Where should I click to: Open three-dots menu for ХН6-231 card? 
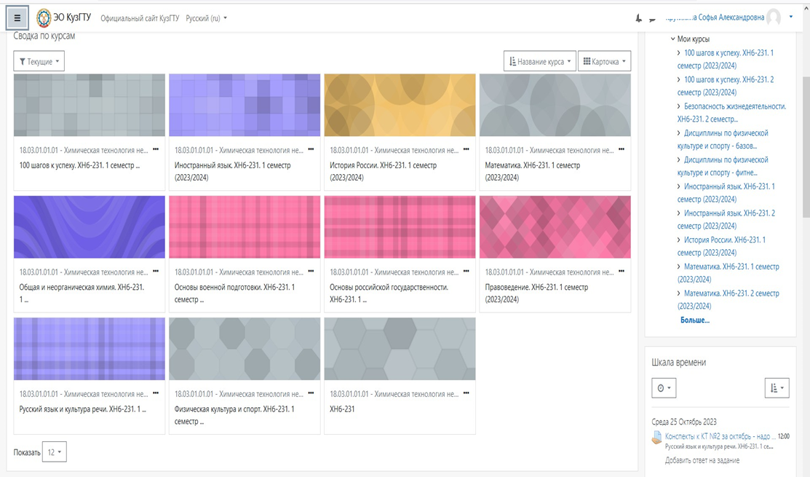[x=466, y=393]
